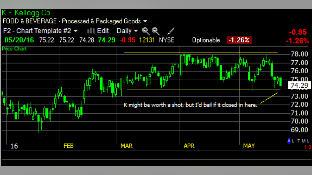Click the FOOD & BEVERAGE sector label

(30, 21)
